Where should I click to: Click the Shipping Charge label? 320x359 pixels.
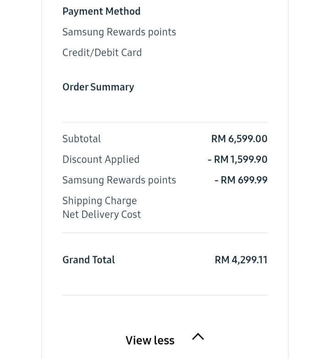(99, 201)
